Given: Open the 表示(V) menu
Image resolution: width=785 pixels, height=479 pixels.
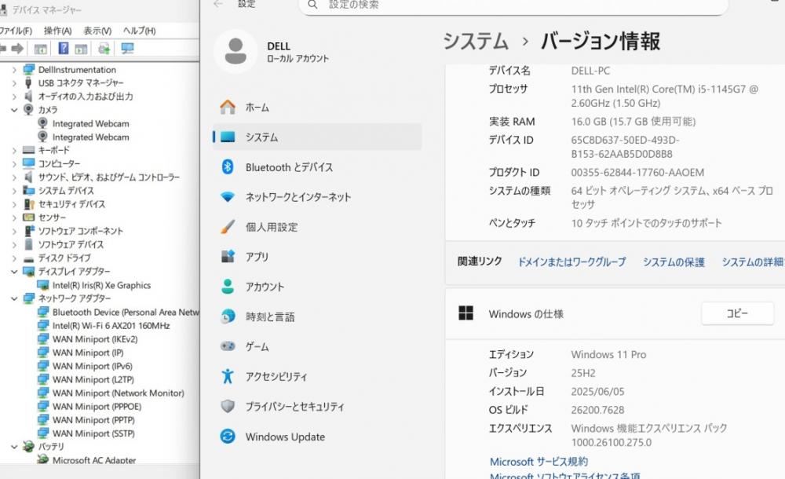Looking at the screenshot, I should coord(97,31).
